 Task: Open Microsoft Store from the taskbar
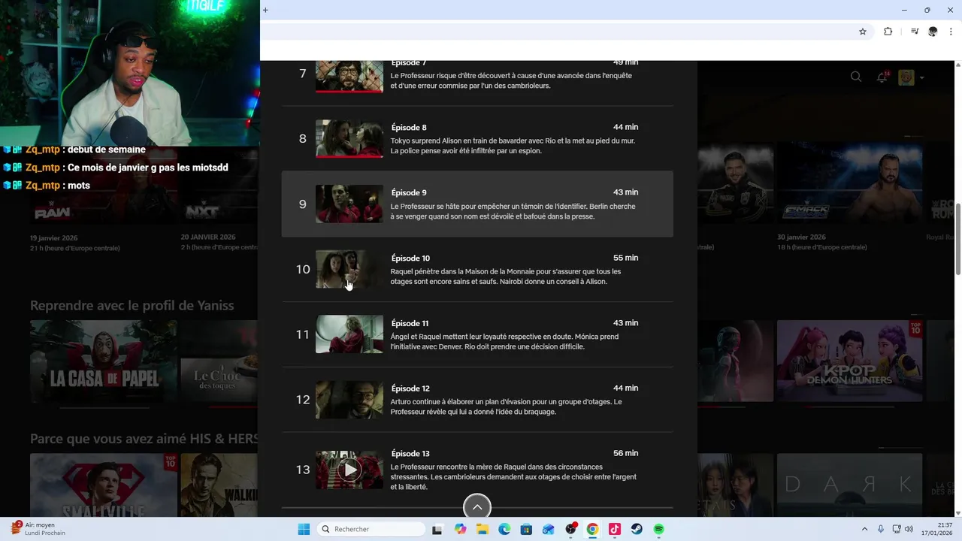(526, 529)
